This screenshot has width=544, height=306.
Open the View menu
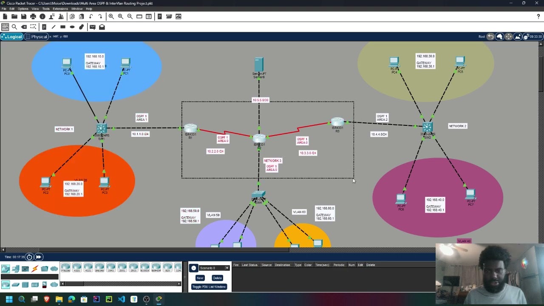click(x=35, y=9)
